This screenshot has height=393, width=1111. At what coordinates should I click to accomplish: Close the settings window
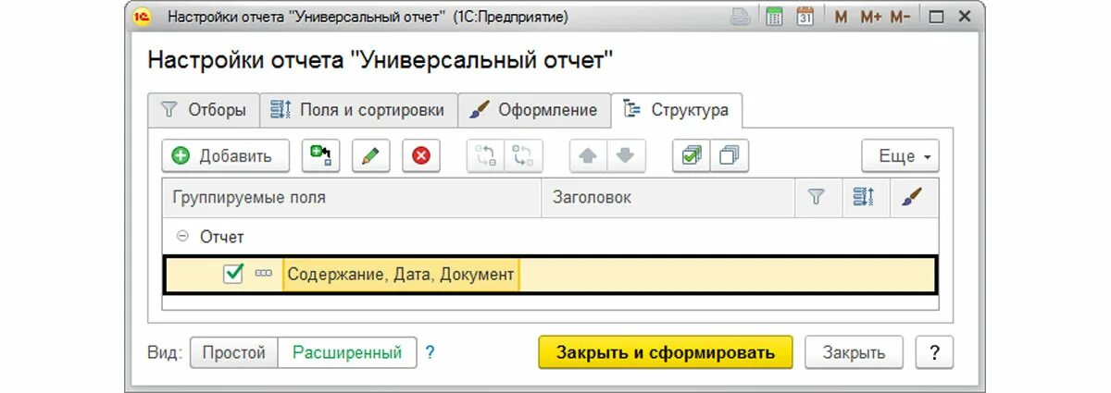(965, 17)
